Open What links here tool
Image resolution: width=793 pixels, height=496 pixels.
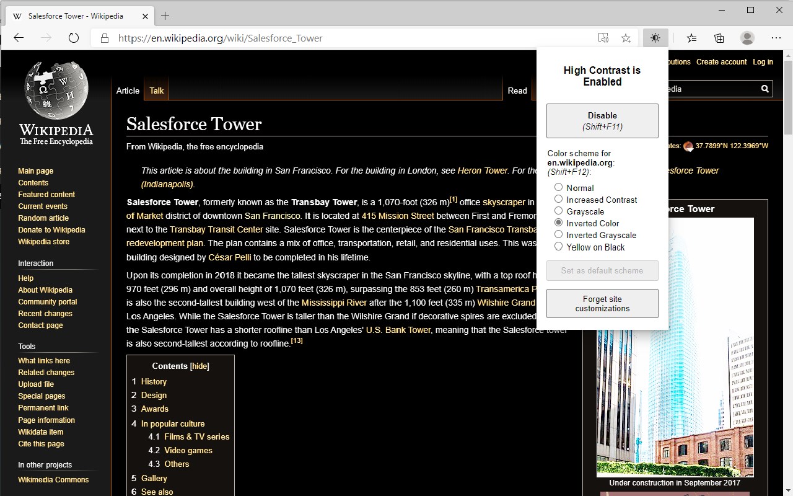coord(44,361)
